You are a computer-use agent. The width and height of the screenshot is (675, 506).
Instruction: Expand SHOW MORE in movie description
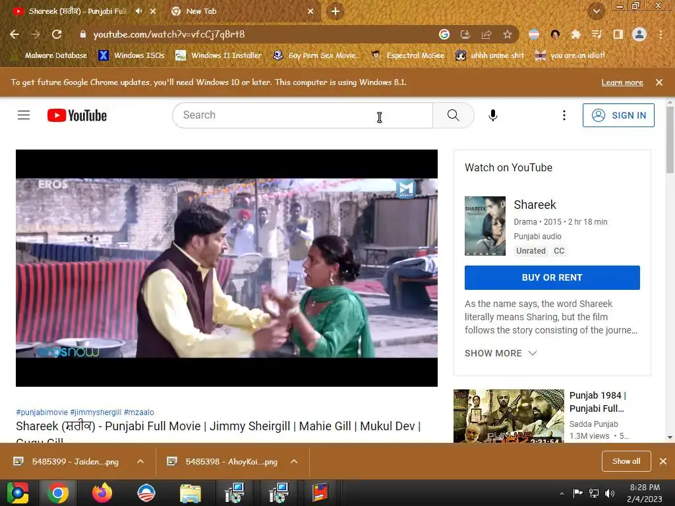(x=501, y=353)
